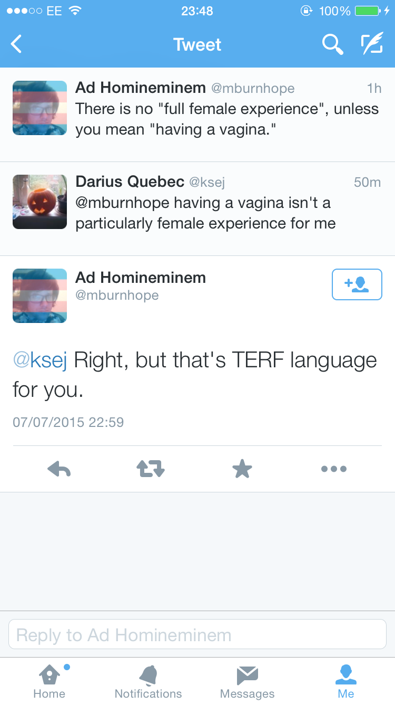Open more options ellipsis menu
The width and height of the screenshot is (395, 704).
[x=334, y=469]
